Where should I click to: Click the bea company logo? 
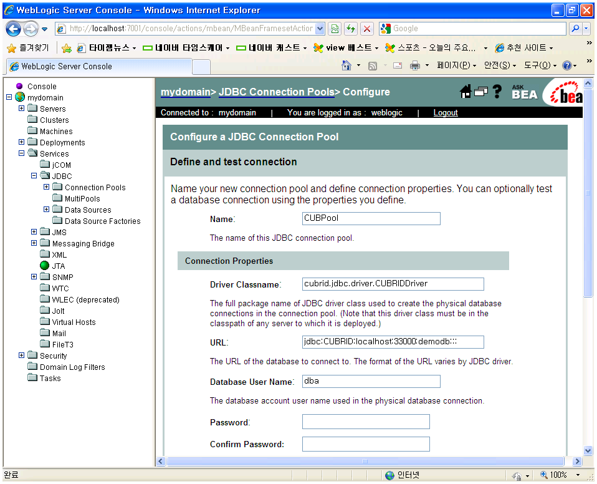[x=566, y=93]
